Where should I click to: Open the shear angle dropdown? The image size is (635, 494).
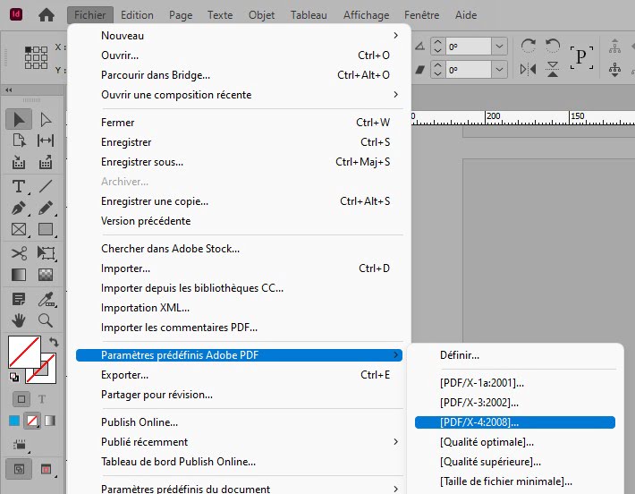(x=499, y=69)
